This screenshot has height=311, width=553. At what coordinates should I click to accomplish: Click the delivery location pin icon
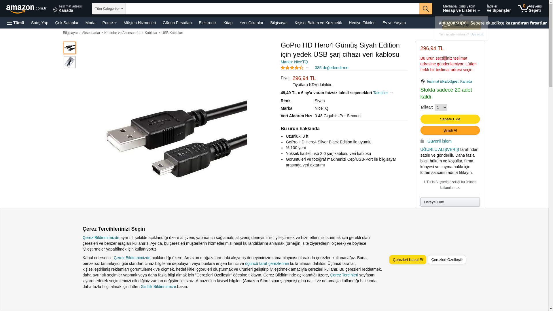[x=55, y=10]
